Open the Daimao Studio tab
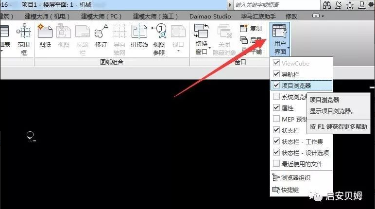This screenshot has height=209, width=375. (210, 16)
